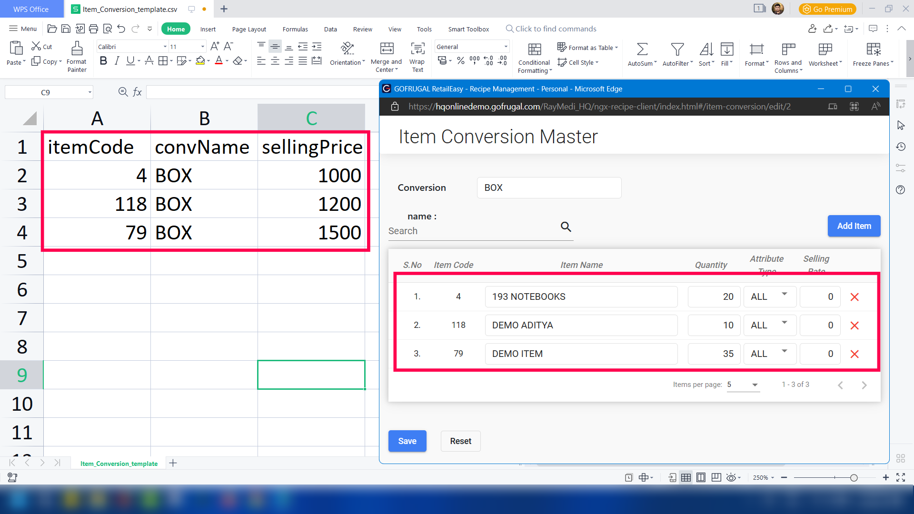Toggle bold formatting

[x=103, y=61]
